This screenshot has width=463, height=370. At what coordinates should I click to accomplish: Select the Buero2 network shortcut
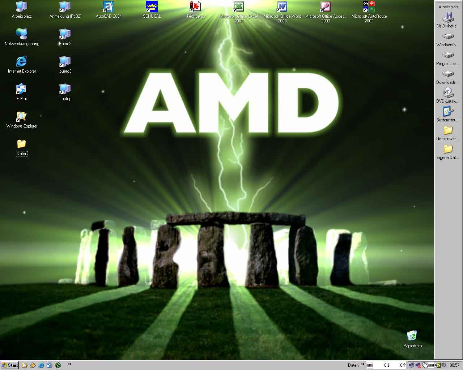click(x=65, y=37)
